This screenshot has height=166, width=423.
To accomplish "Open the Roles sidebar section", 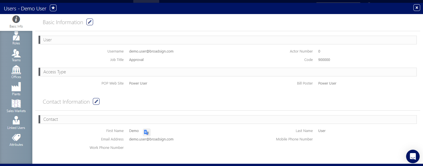I will click(x=16, y=38).
